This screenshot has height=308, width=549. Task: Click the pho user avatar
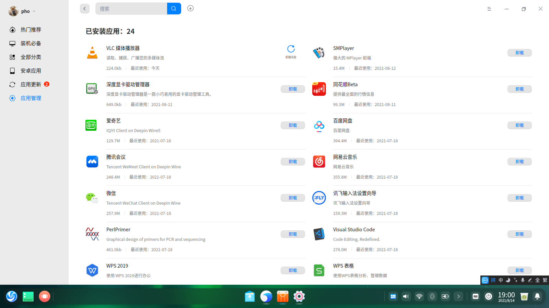[13, 11]
